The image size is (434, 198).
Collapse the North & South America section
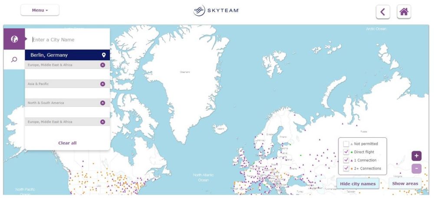tap(103, 103)
